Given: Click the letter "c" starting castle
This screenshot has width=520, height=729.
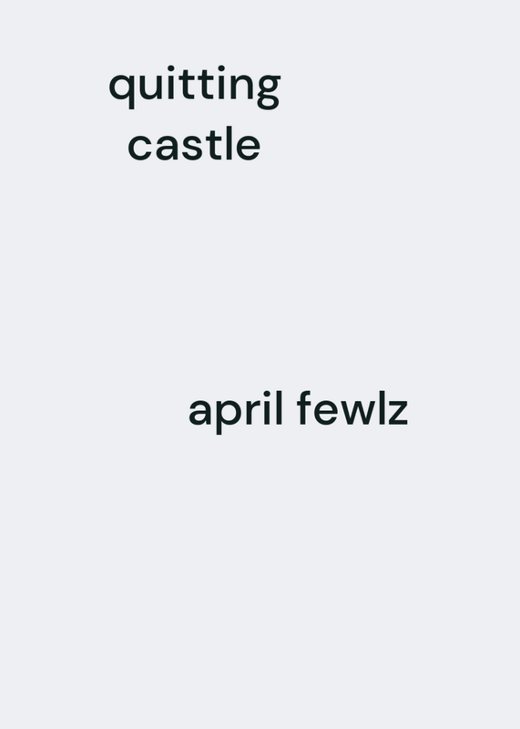Looking at the screenshot, I should (140, 147).
